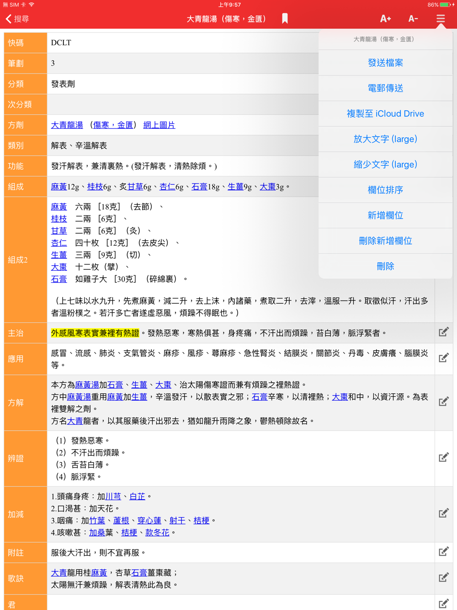
Task: Tap the 附註 text 服後大汗出，則不宜再服
Action: click(x=98, y=552)
